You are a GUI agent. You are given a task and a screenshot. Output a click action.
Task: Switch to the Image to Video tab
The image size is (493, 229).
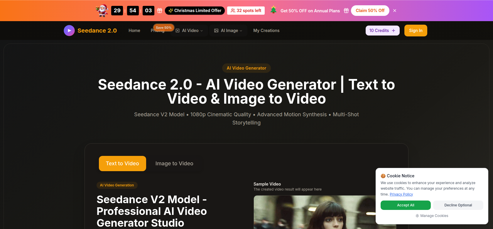(174, 164)
